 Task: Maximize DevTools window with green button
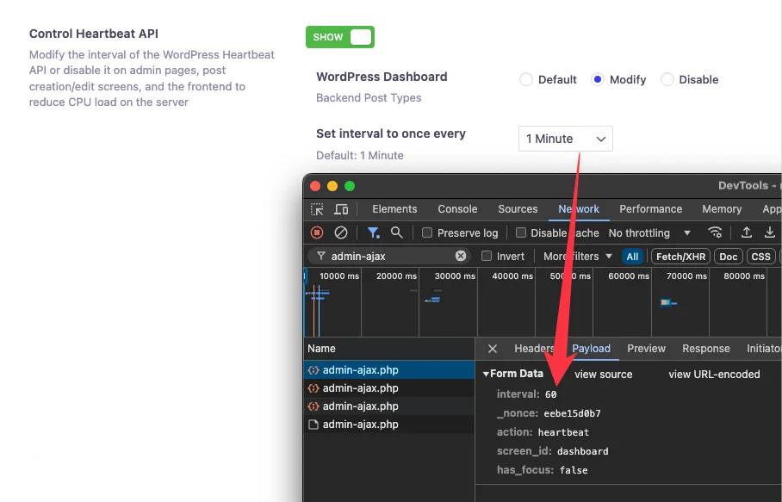pyautogui.click(x=350, y=186)
